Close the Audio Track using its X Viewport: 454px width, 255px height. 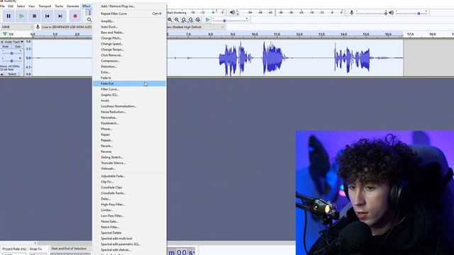coord(2,42)
